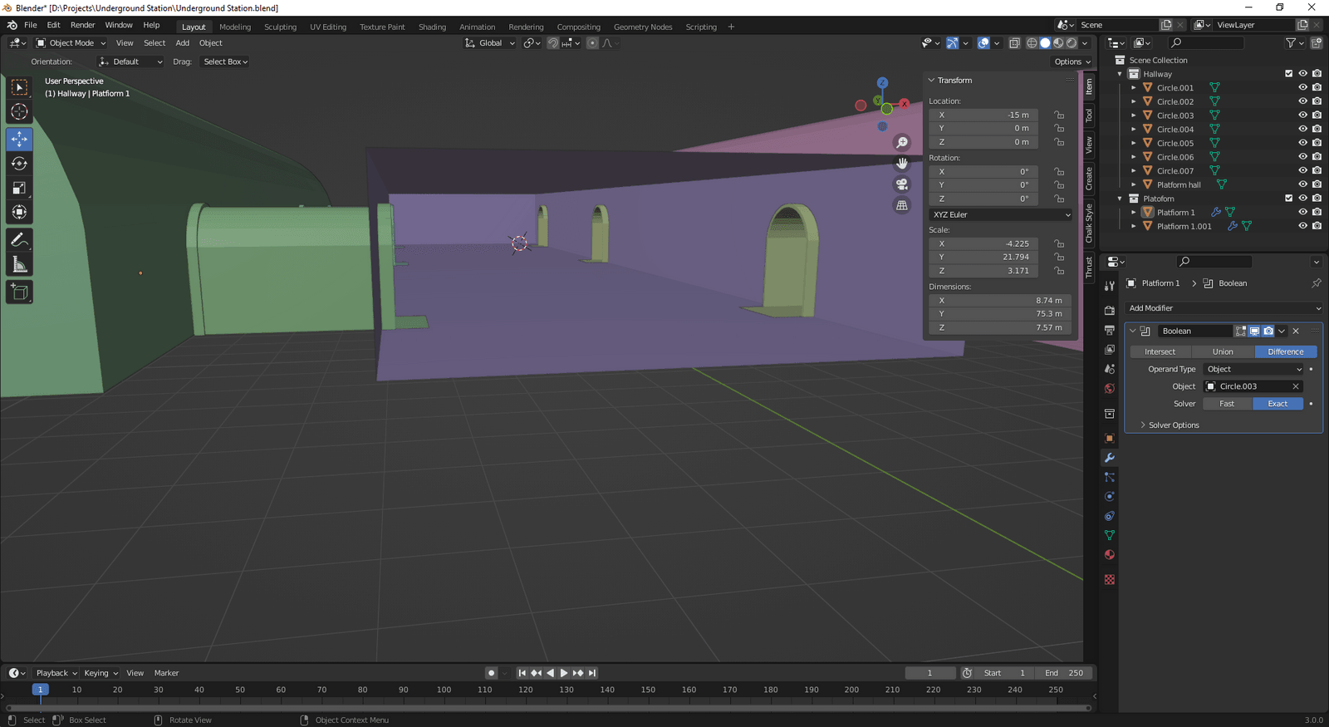The height and width of the screenshot is (727, 1329).
Task: Click frame 100 on the timeline
Action: pos(444,690)
